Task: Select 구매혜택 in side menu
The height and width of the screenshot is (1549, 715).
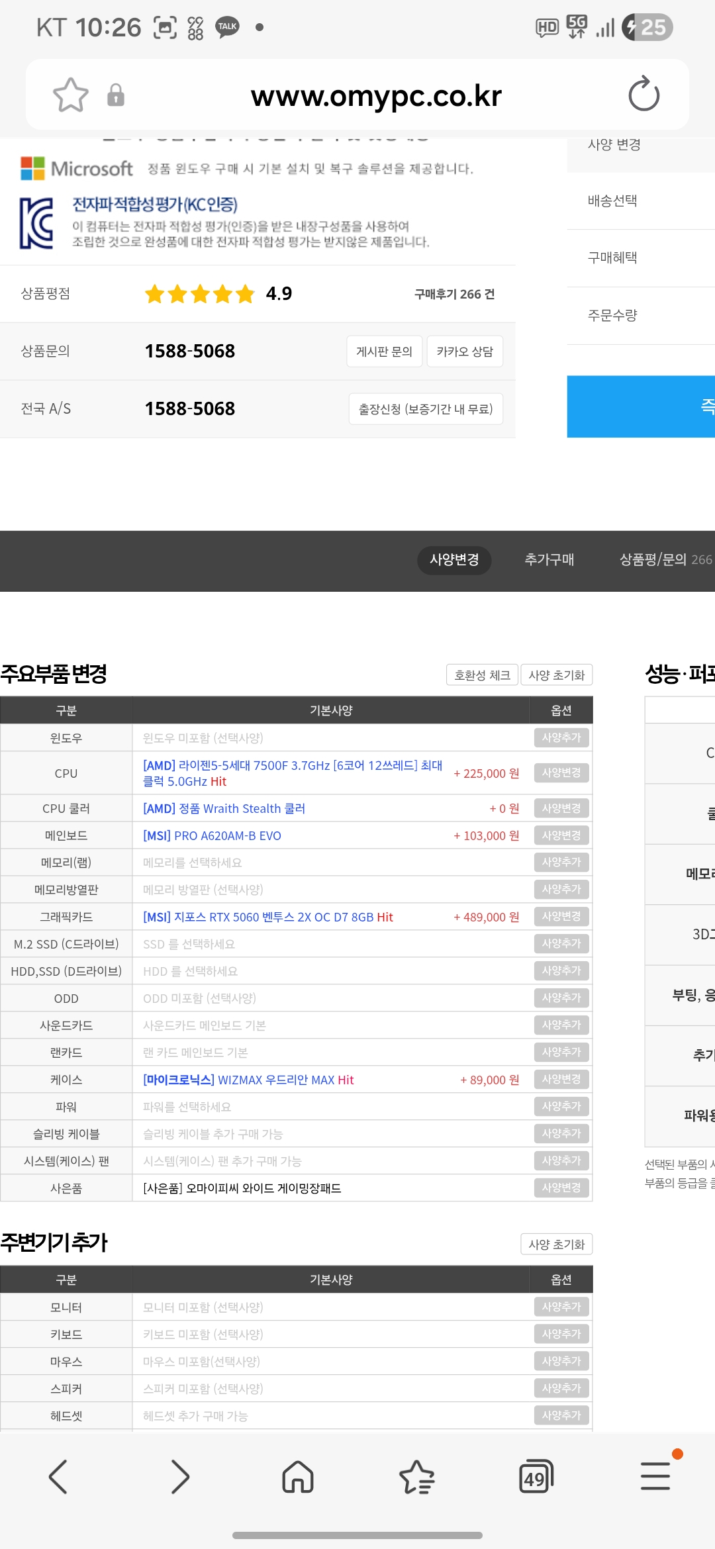Action: 612,258
